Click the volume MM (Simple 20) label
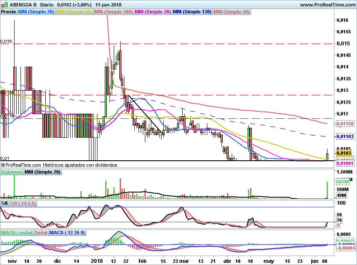 coord(43,172)
